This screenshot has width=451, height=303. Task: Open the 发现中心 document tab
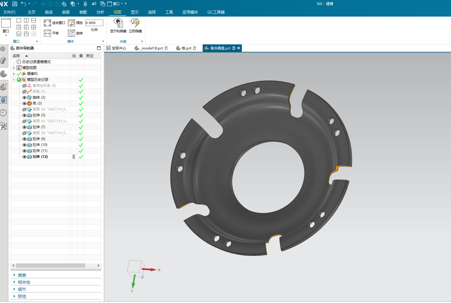tap(116, 48)
